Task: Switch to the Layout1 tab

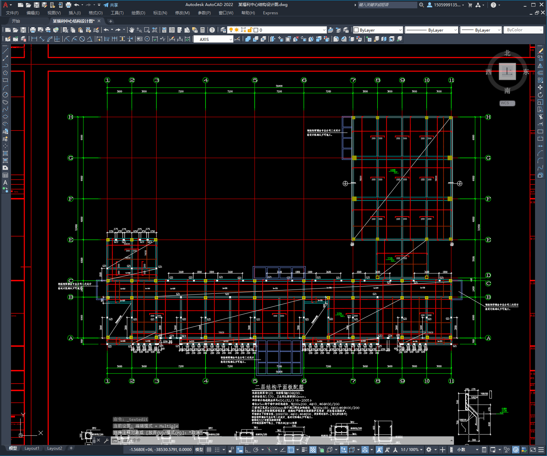Action: point(32,448)
